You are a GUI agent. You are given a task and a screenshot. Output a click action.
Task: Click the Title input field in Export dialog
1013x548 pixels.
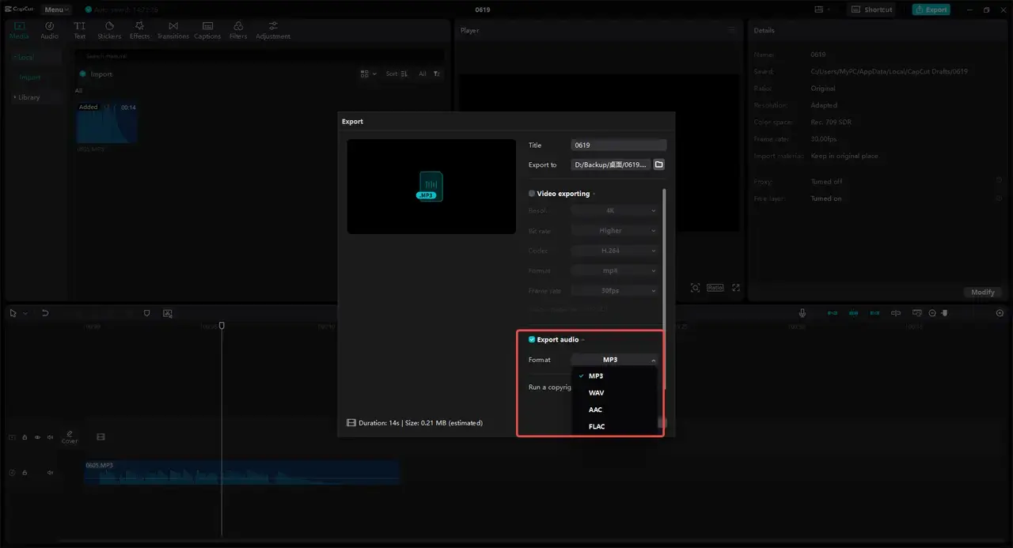pyautogui.click(x=619, y=146)
